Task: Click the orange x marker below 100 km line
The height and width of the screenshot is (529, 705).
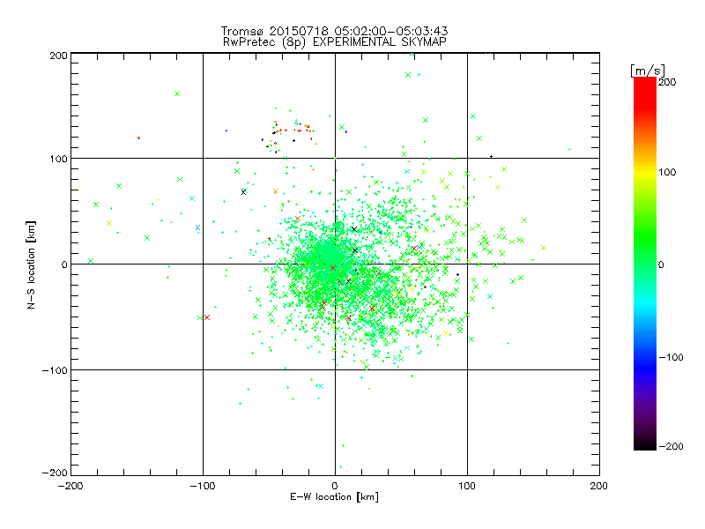Action: 276,191
